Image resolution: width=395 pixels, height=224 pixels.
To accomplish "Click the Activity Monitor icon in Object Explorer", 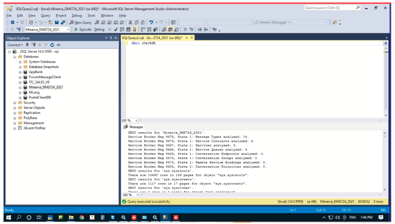I will pos(58,45).
